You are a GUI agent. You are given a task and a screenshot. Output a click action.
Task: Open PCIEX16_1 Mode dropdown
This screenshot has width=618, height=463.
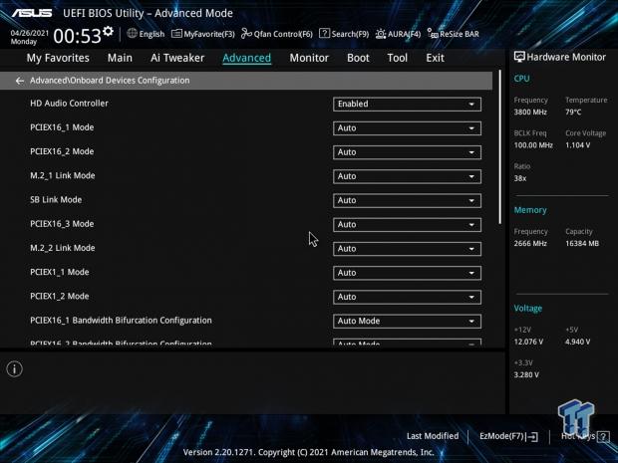click(x=407, y=128)
